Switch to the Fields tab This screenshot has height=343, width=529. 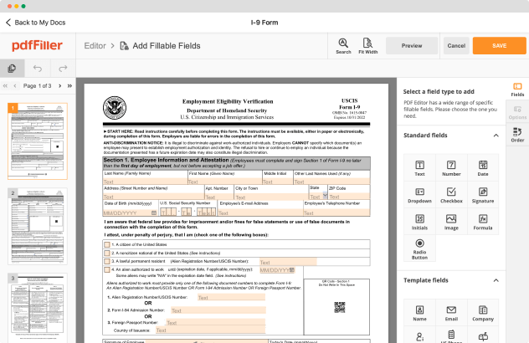coord(517,90)
